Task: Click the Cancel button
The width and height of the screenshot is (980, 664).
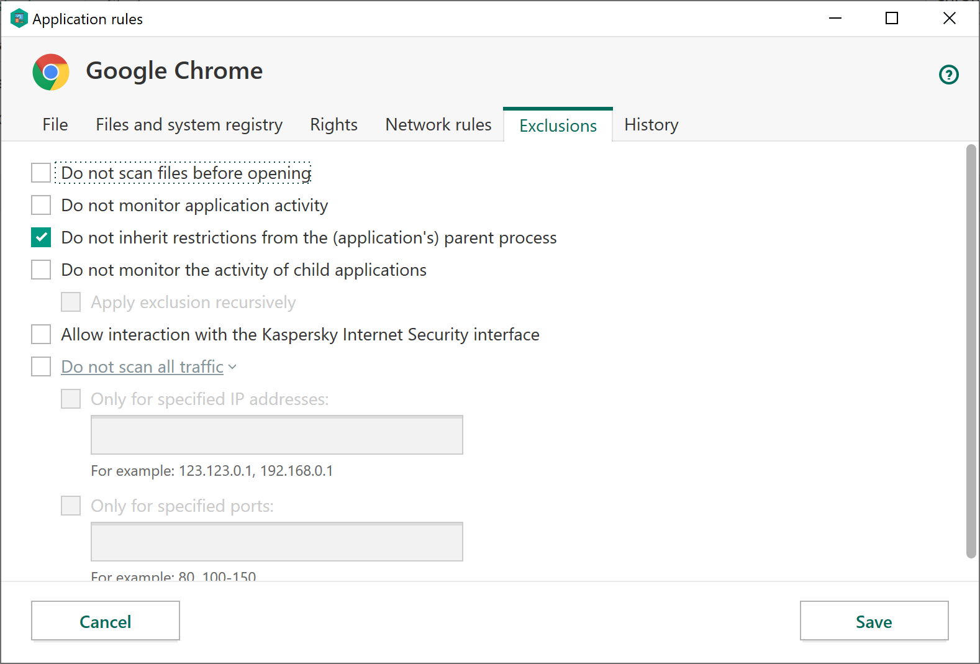Action: click(x=106, y=621)
